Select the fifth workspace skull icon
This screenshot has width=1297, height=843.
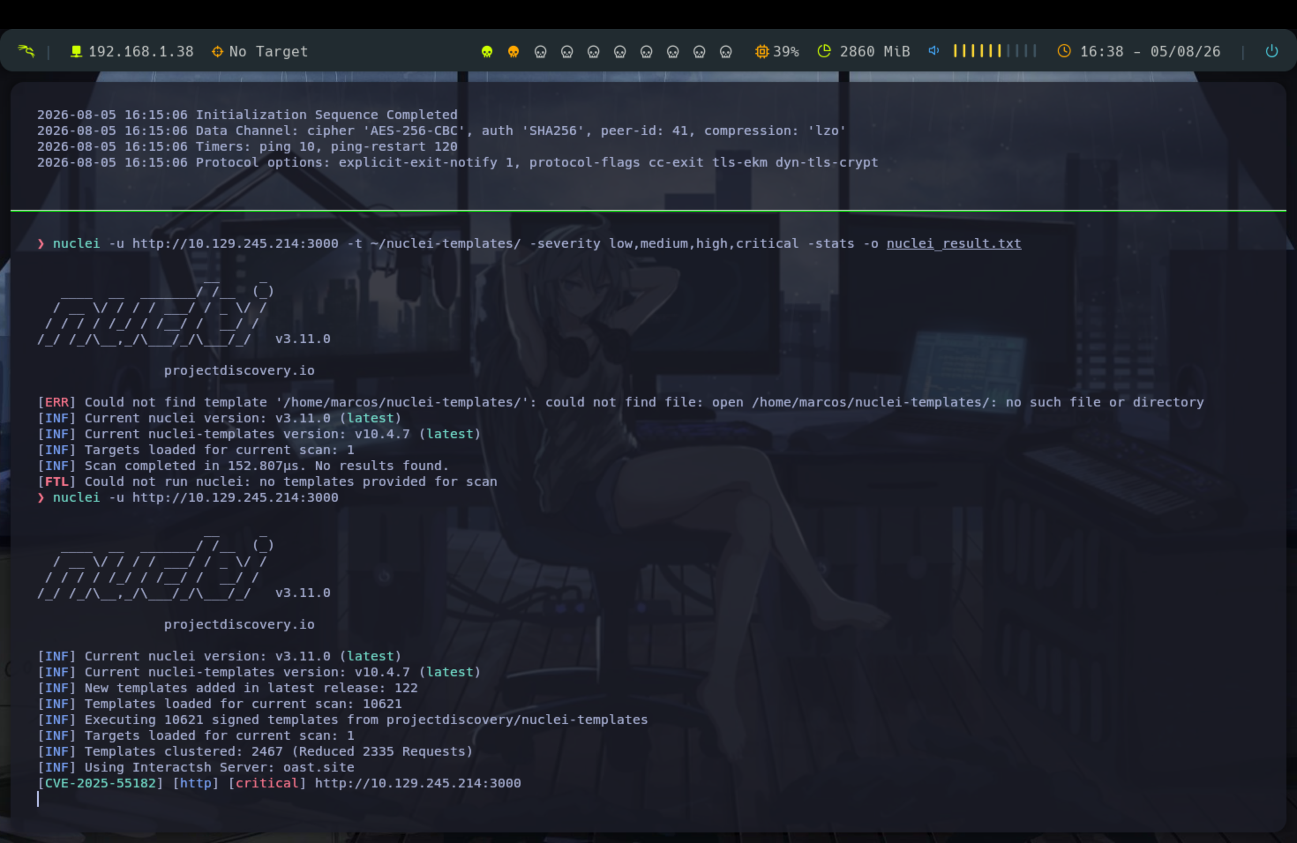593,52
